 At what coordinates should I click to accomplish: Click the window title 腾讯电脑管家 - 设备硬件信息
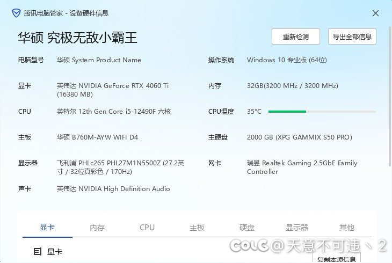pyautogui.click(x=66, y=13)
